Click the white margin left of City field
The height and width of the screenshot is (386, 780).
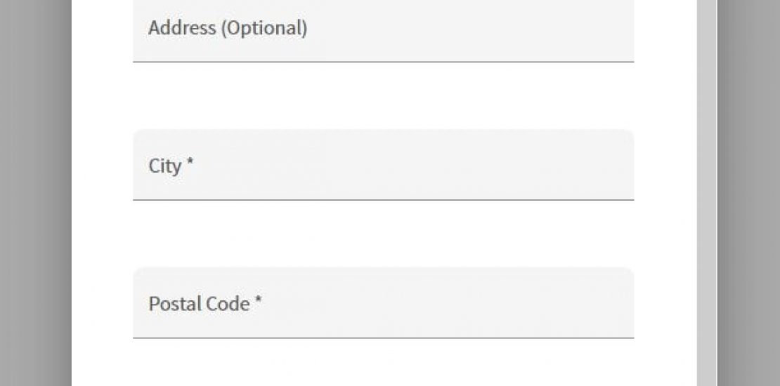103,166
